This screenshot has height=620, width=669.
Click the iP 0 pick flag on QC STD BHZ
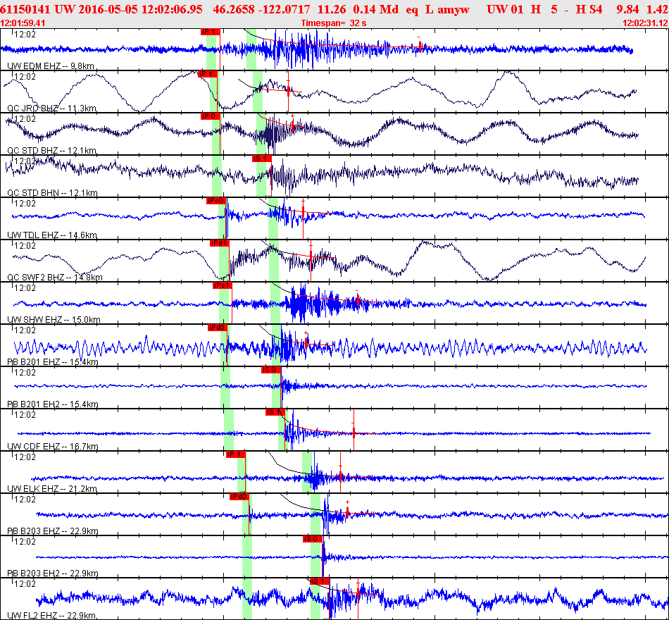[x=211, y=116]
